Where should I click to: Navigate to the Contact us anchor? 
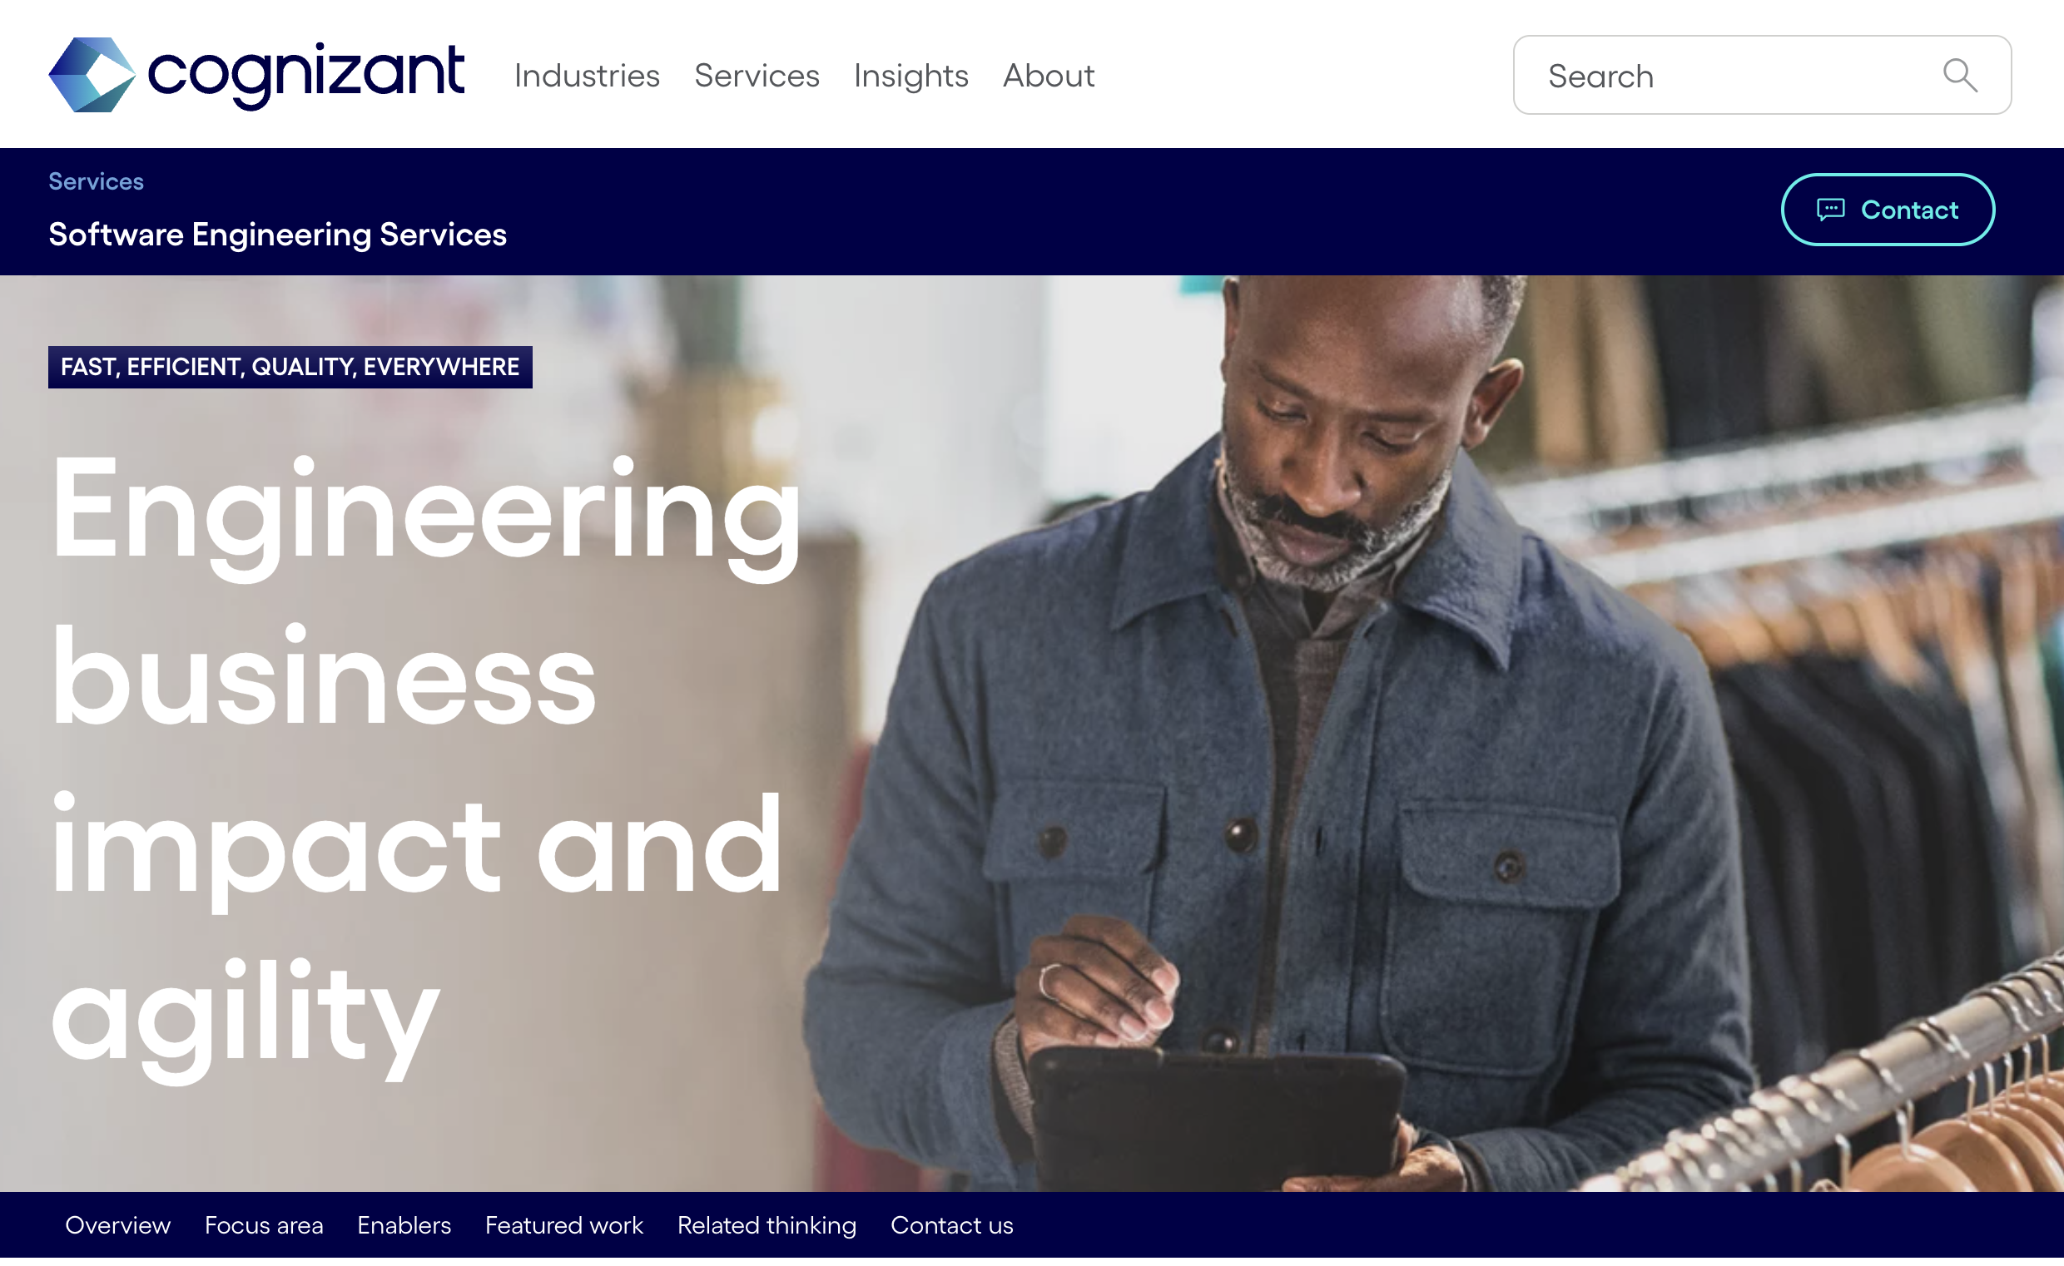pos(951,1225)
